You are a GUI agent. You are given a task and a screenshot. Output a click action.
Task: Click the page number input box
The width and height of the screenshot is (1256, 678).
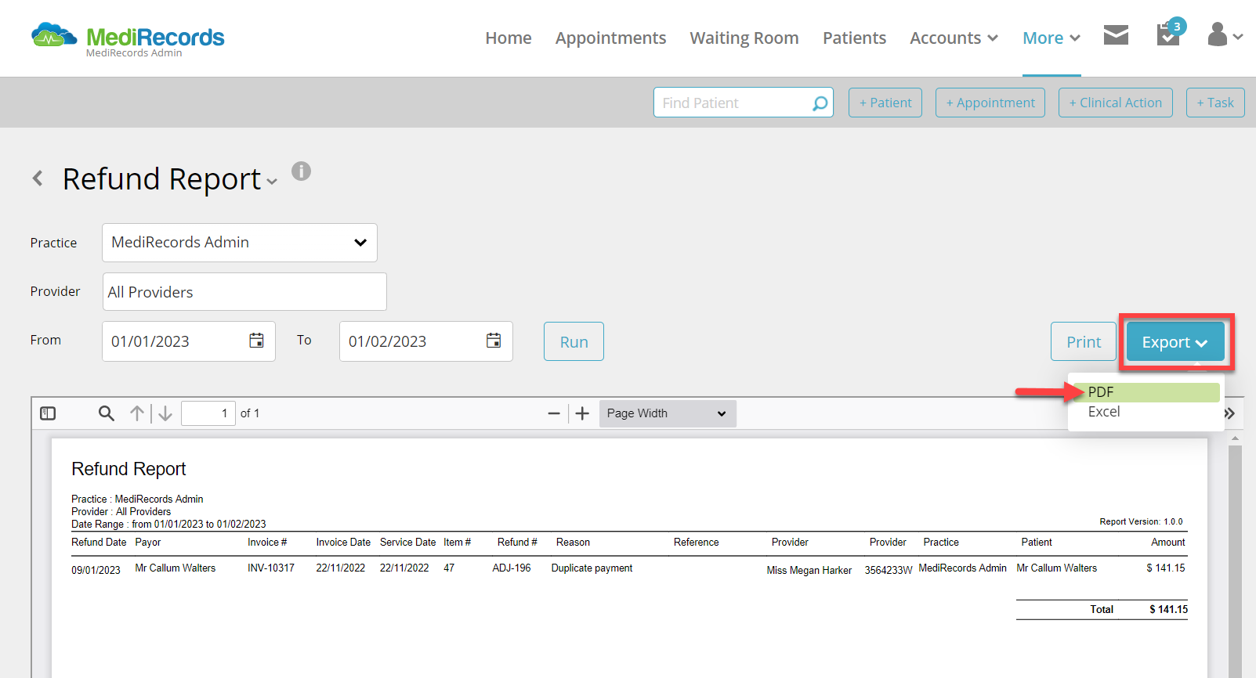click(208, 413)
